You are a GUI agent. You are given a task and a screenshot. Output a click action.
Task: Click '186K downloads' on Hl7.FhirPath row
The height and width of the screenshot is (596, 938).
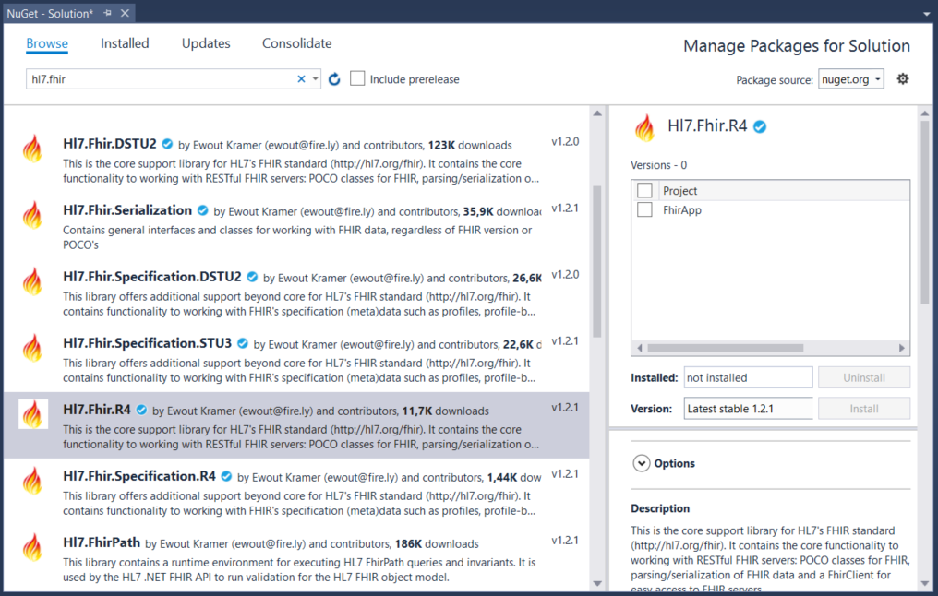(437, 544)
